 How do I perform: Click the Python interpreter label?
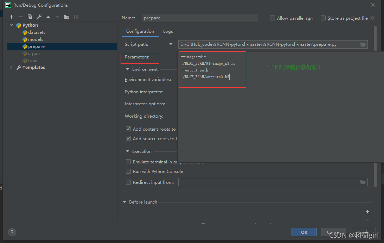pos(144,92)
